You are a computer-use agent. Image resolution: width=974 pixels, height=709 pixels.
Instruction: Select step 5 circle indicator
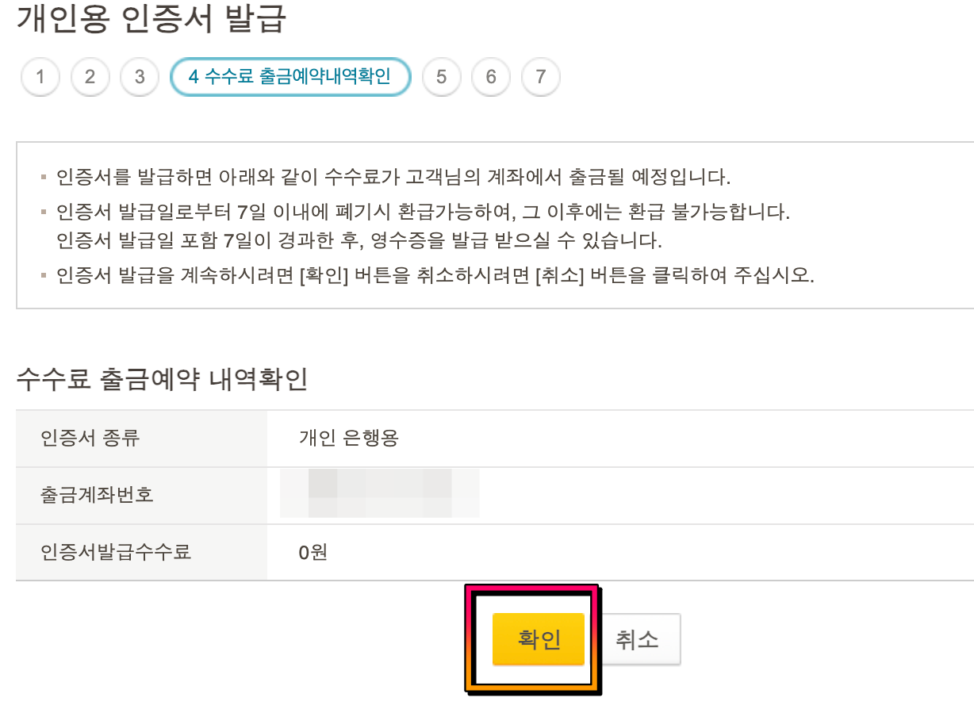tap(441, 77)
